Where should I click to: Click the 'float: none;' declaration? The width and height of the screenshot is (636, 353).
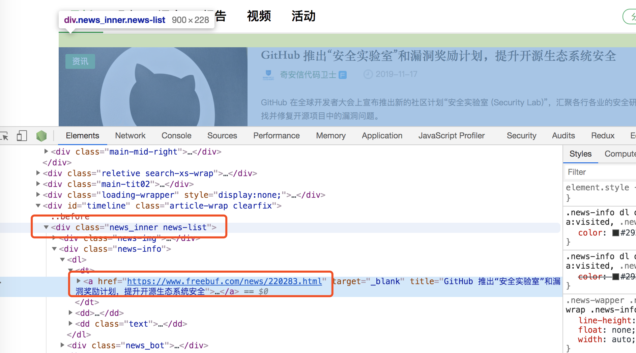[x=607, y=330]
